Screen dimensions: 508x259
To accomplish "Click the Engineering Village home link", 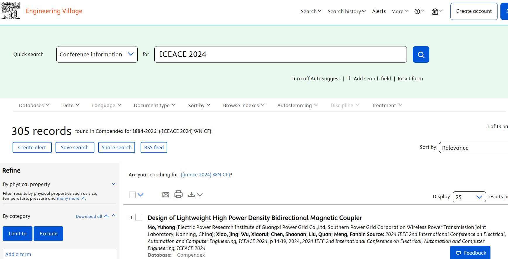I will pos(54,11).
